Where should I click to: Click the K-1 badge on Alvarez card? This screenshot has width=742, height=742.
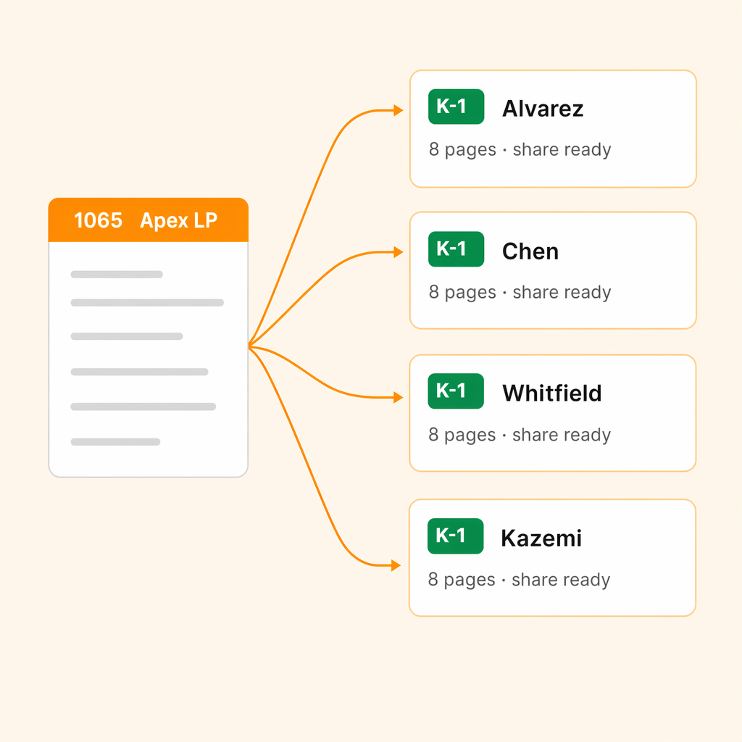pyautogui.click(x=456, y=107)
